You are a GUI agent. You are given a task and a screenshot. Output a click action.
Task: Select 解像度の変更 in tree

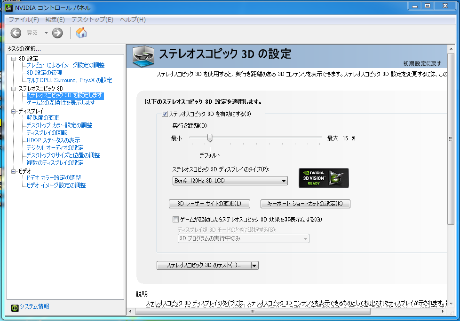[43, 118]
